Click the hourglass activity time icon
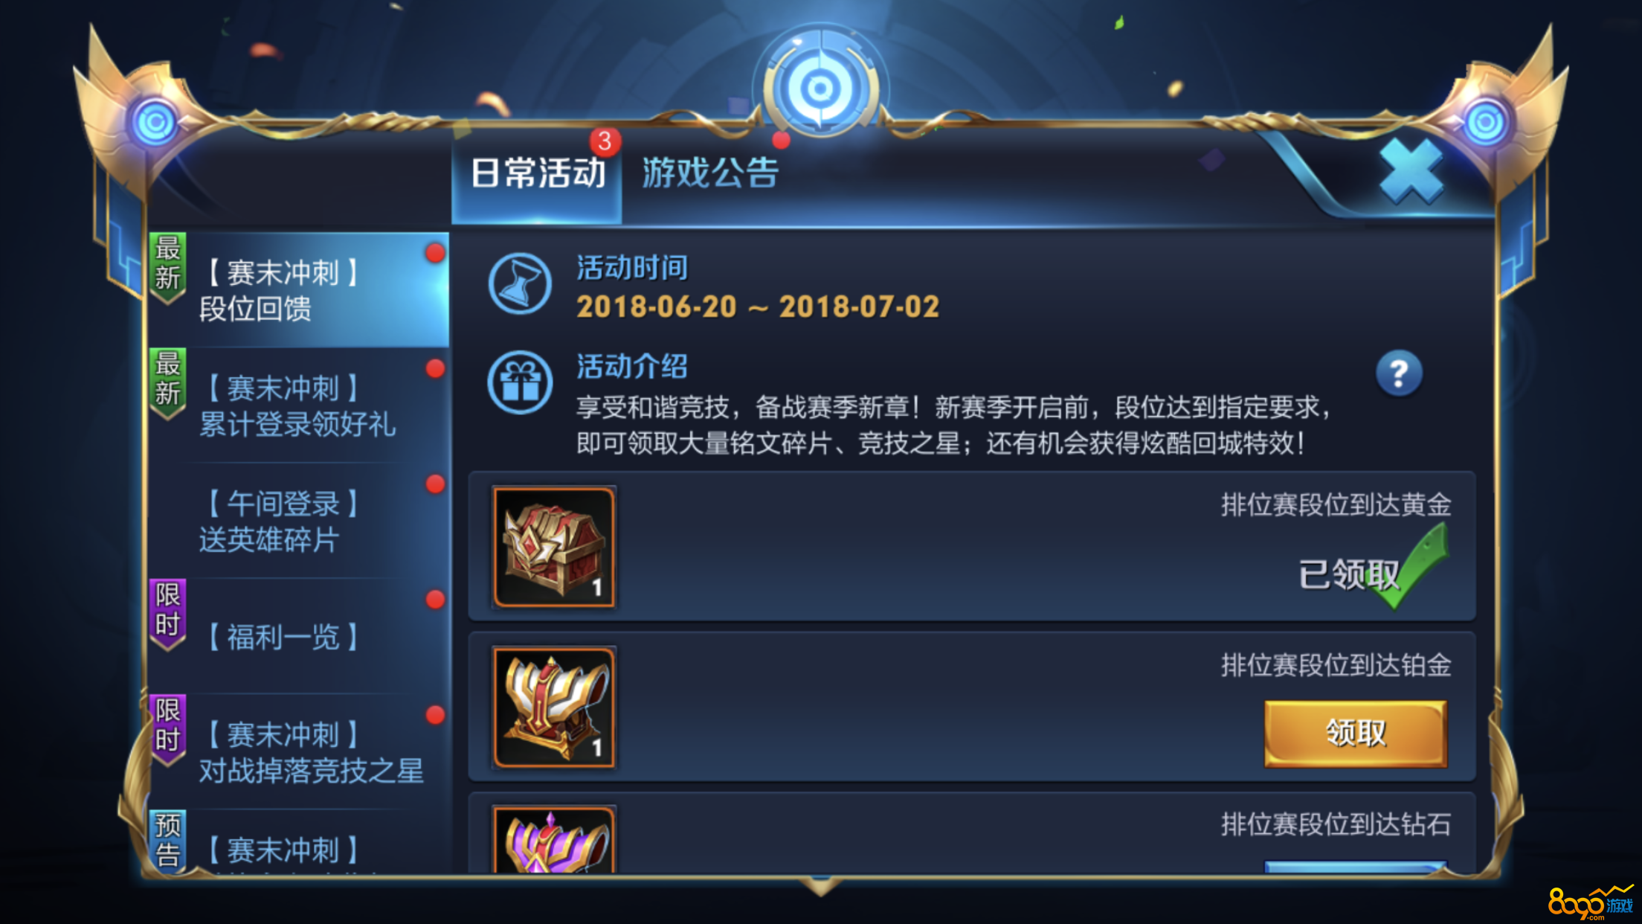The height and width of the screenshot is (924, 1642). 520,283
